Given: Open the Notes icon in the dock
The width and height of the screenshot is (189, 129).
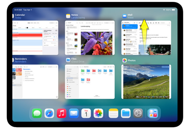Looking at the screenshot, I should [x=113, y=113].
